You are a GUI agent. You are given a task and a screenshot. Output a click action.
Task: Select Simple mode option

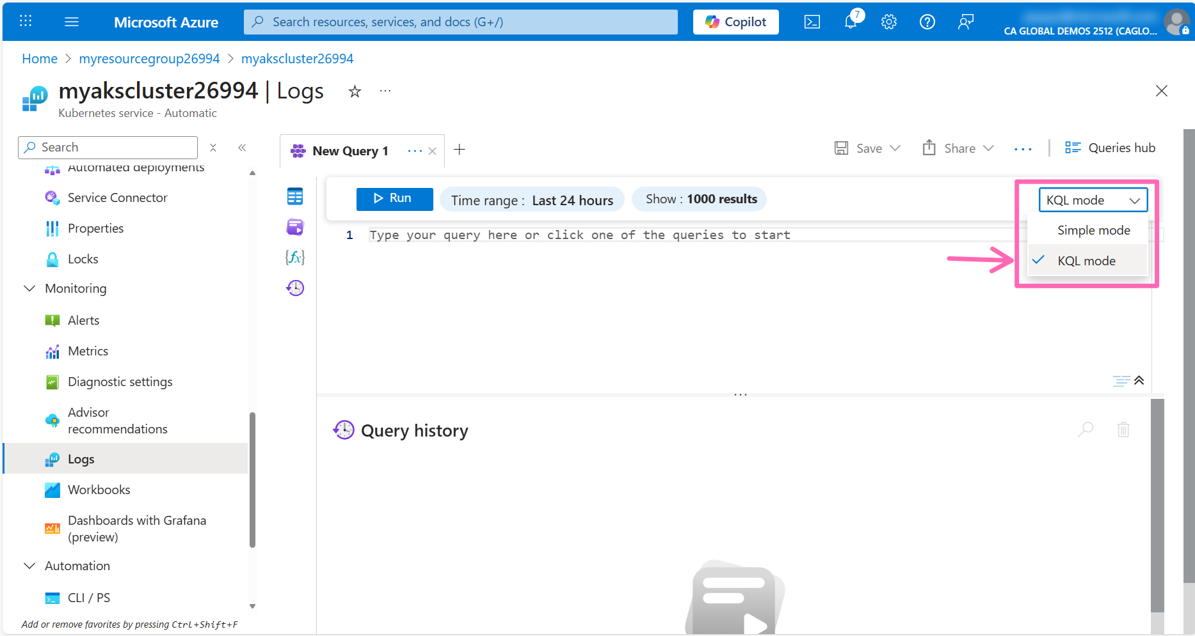click(x=1093, y=230)
